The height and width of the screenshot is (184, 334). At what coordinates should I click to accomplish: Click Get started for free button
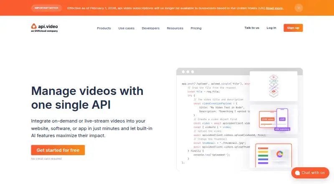click(58, 150)
